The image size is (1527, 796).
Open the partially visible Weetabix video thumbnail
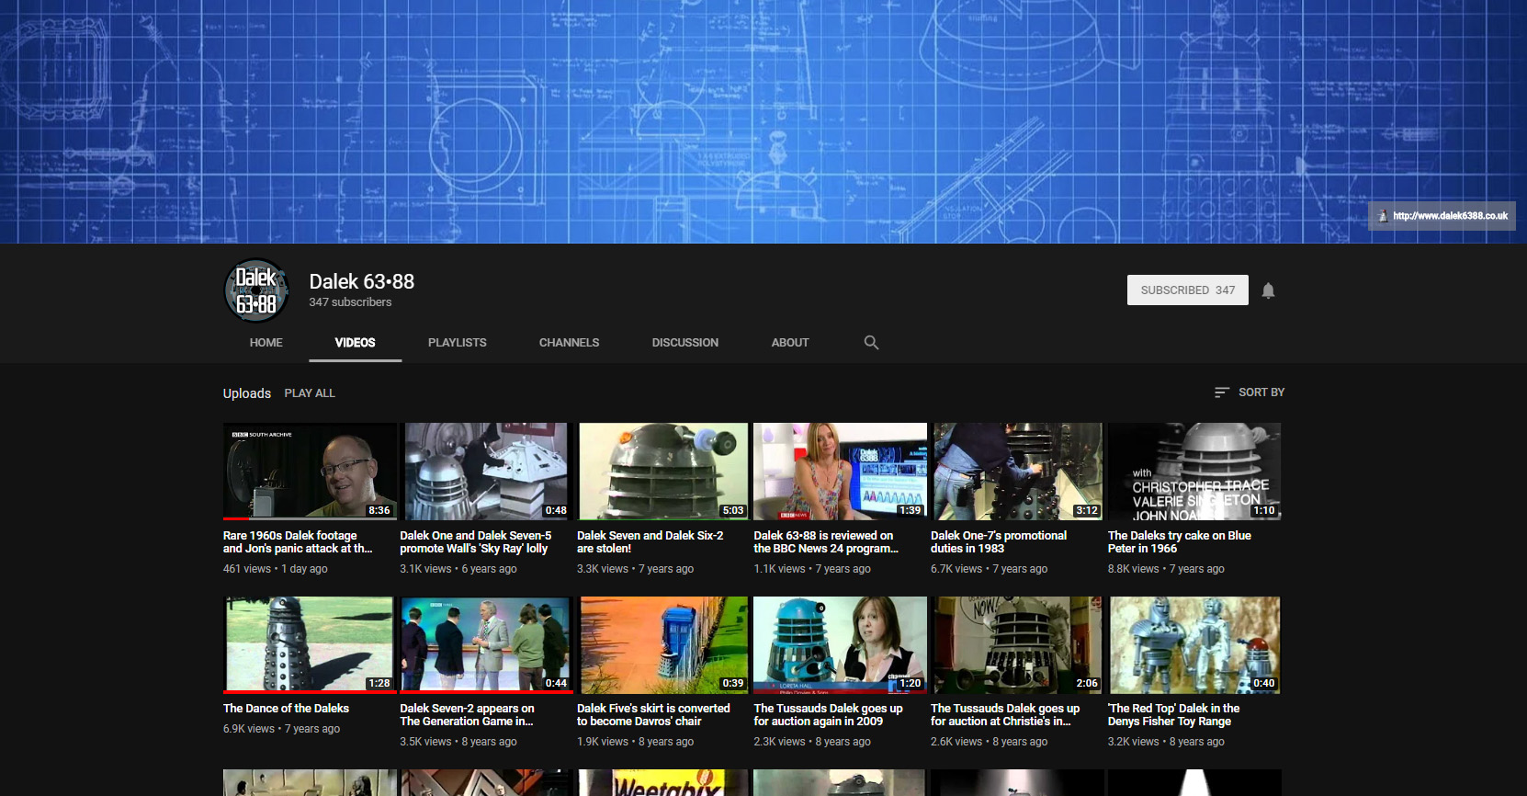click(x=663, y=782)
